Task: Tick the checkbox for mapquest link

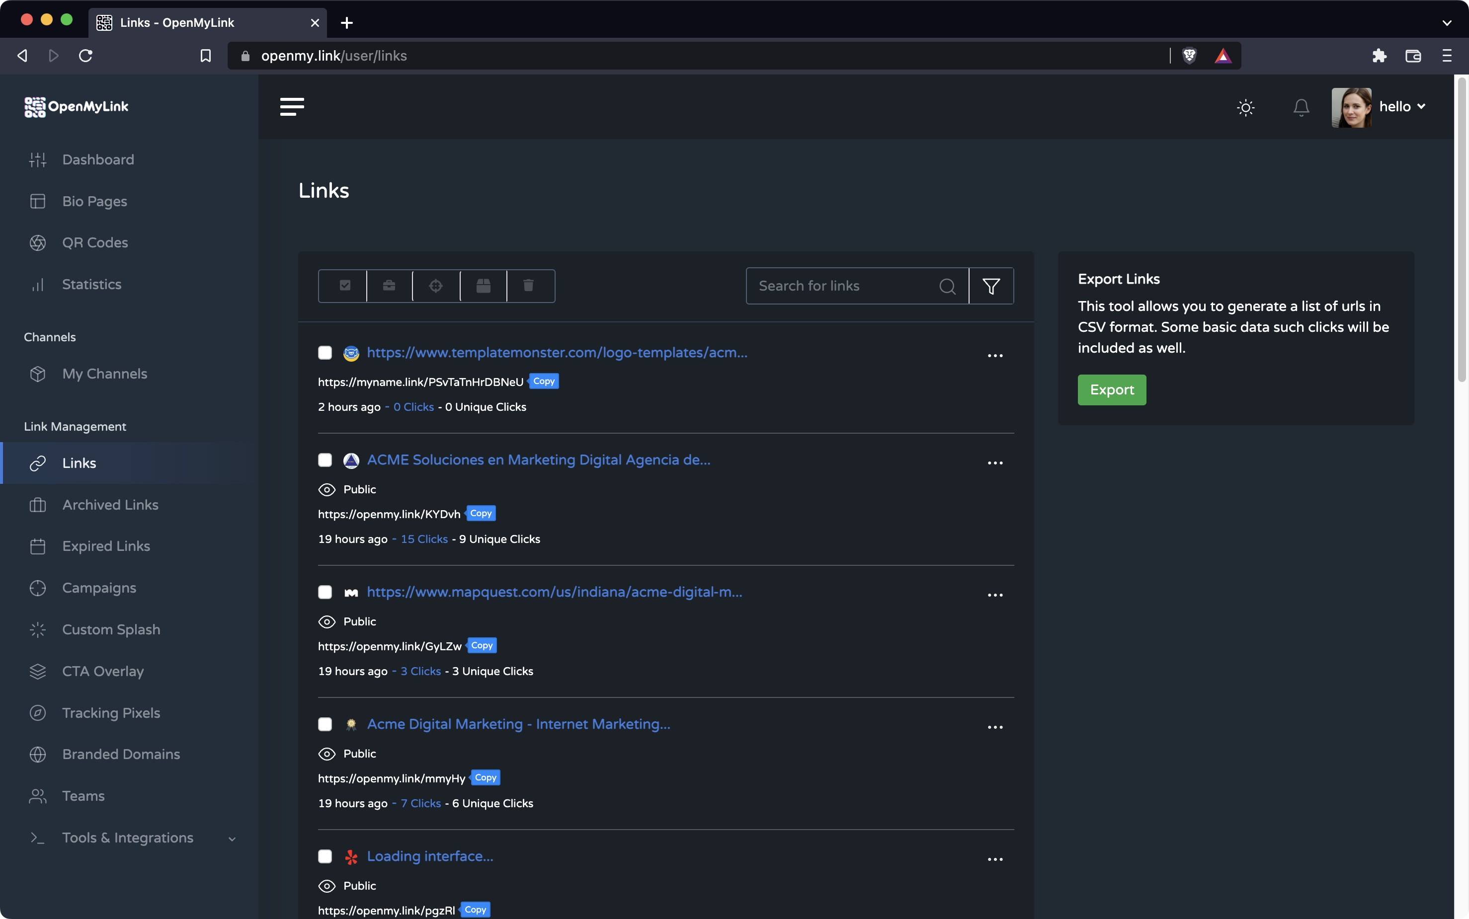Action: pos(326,592)
